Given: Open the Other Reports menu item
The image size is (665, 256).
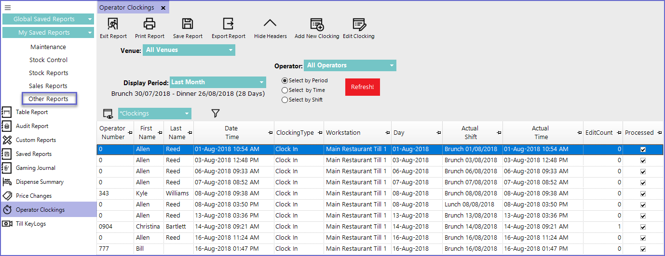Looking at the screenshot, I should click(x=48, y=99).
